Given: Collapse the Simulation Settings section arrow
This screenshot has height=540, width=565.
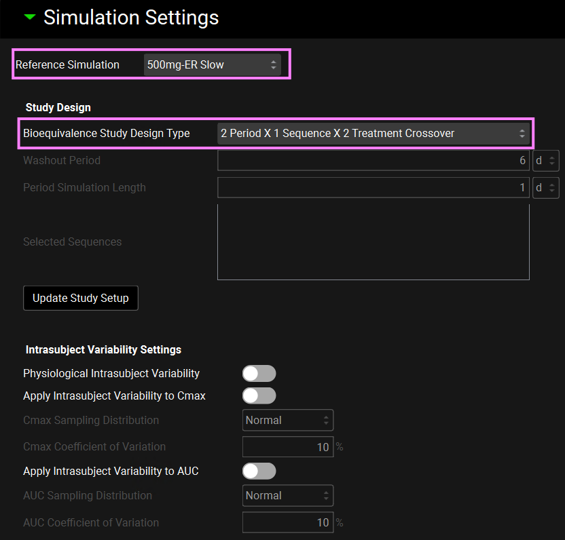Looking at the screenshot, I should pos(29,18).
